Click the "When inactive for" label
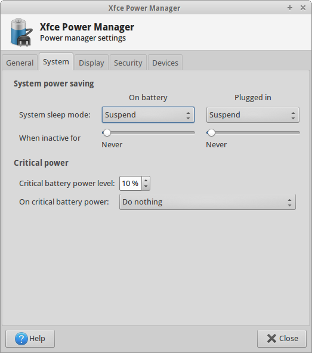The width and height of the screenshot is (312, 353). coord(50,138)
